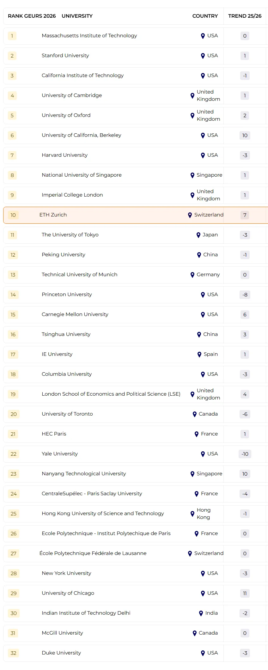Viewport: 268px width, 670px height.
Task: Open the London School of Economics entry
Action: tap(111, 394)
